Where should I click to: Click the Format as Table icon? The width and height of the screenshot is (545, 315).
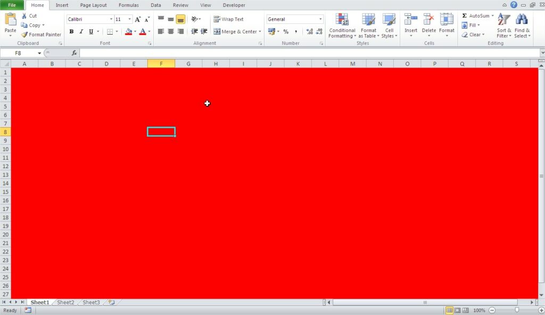point(368,25)
